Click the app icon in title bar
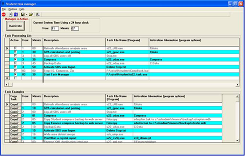Image resolution: width=245 pixels, height=156 pixels. [3, 4]
